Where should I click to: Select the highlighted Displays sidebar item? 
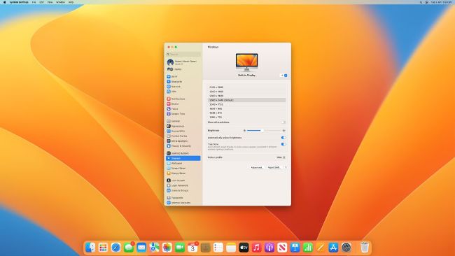pyautogui.click(x=183, y=158)
